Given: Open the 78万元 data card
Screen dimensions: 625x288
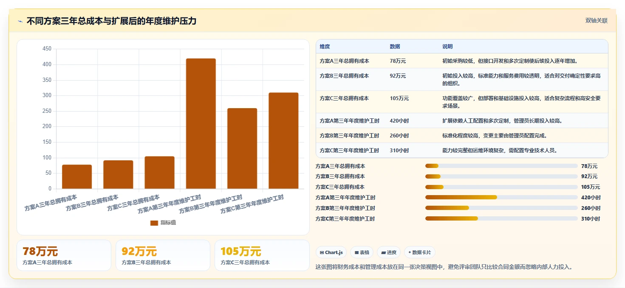Looking at the screenshot, I should [64, 255].
